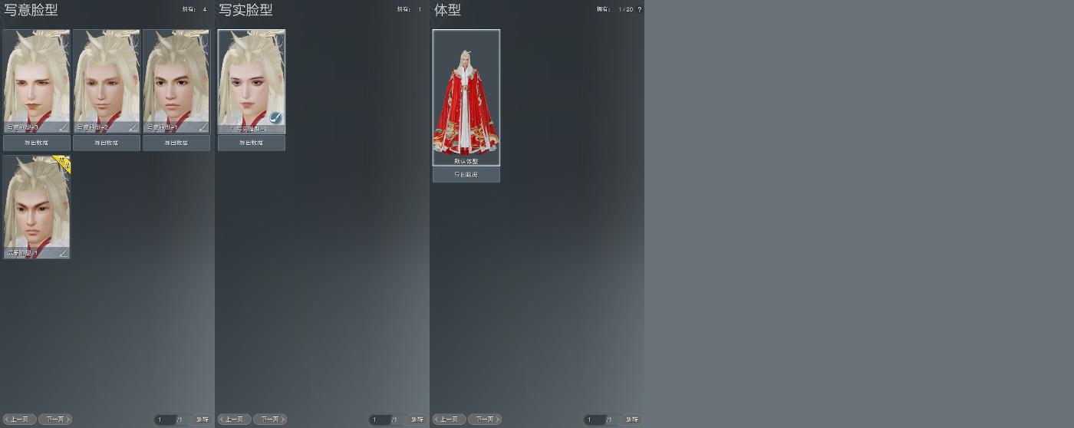Screen dimensions: 1074x428
Task: Click the edit pencil icon on 写意脸型-1
Action: pos(203,127)
